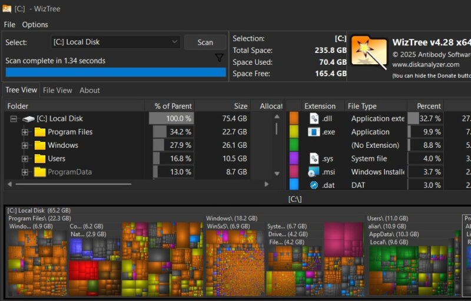This screenshot has width=471, height=301.
Task: Expand the Windows folder node
Action: pos(25,145)
